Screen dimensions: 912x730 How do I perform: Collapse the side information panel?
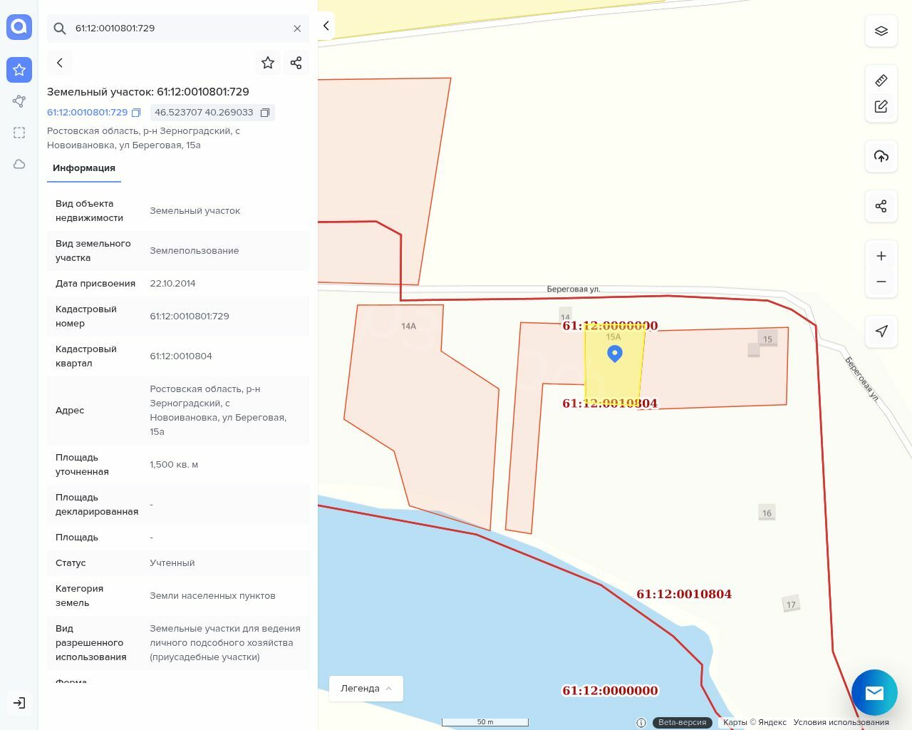[x=326, y=26]
